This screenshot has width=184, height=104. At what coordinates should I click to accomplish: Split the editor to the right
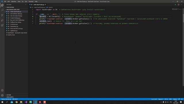point(178,5)
